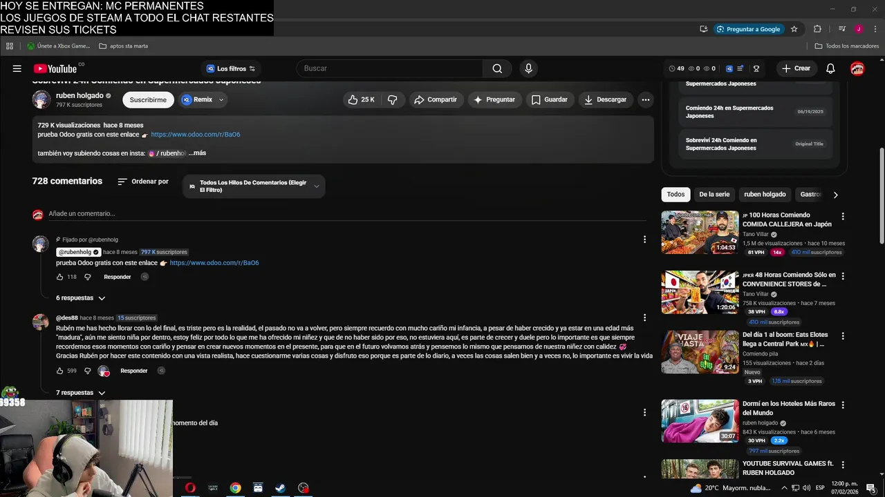885x497 pixels.
Task: Click the Descargar button
Action: [x=605, y=99]
